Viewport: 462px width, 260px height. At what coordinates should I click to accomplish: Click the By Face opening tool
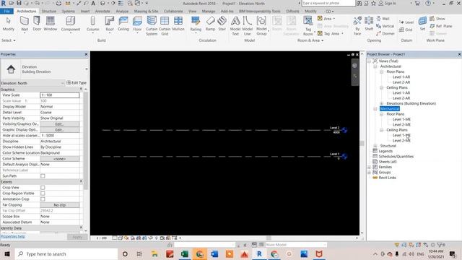(357, 26)
